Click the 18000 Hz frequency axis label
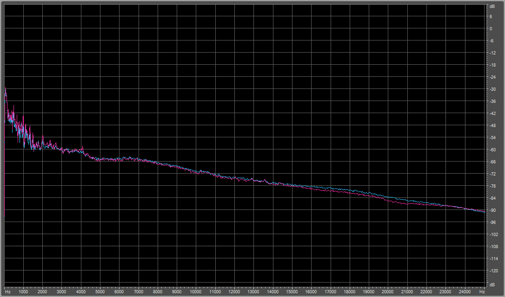Image resolution: width=505 pixels, height=297 pixels. (350, 291)
